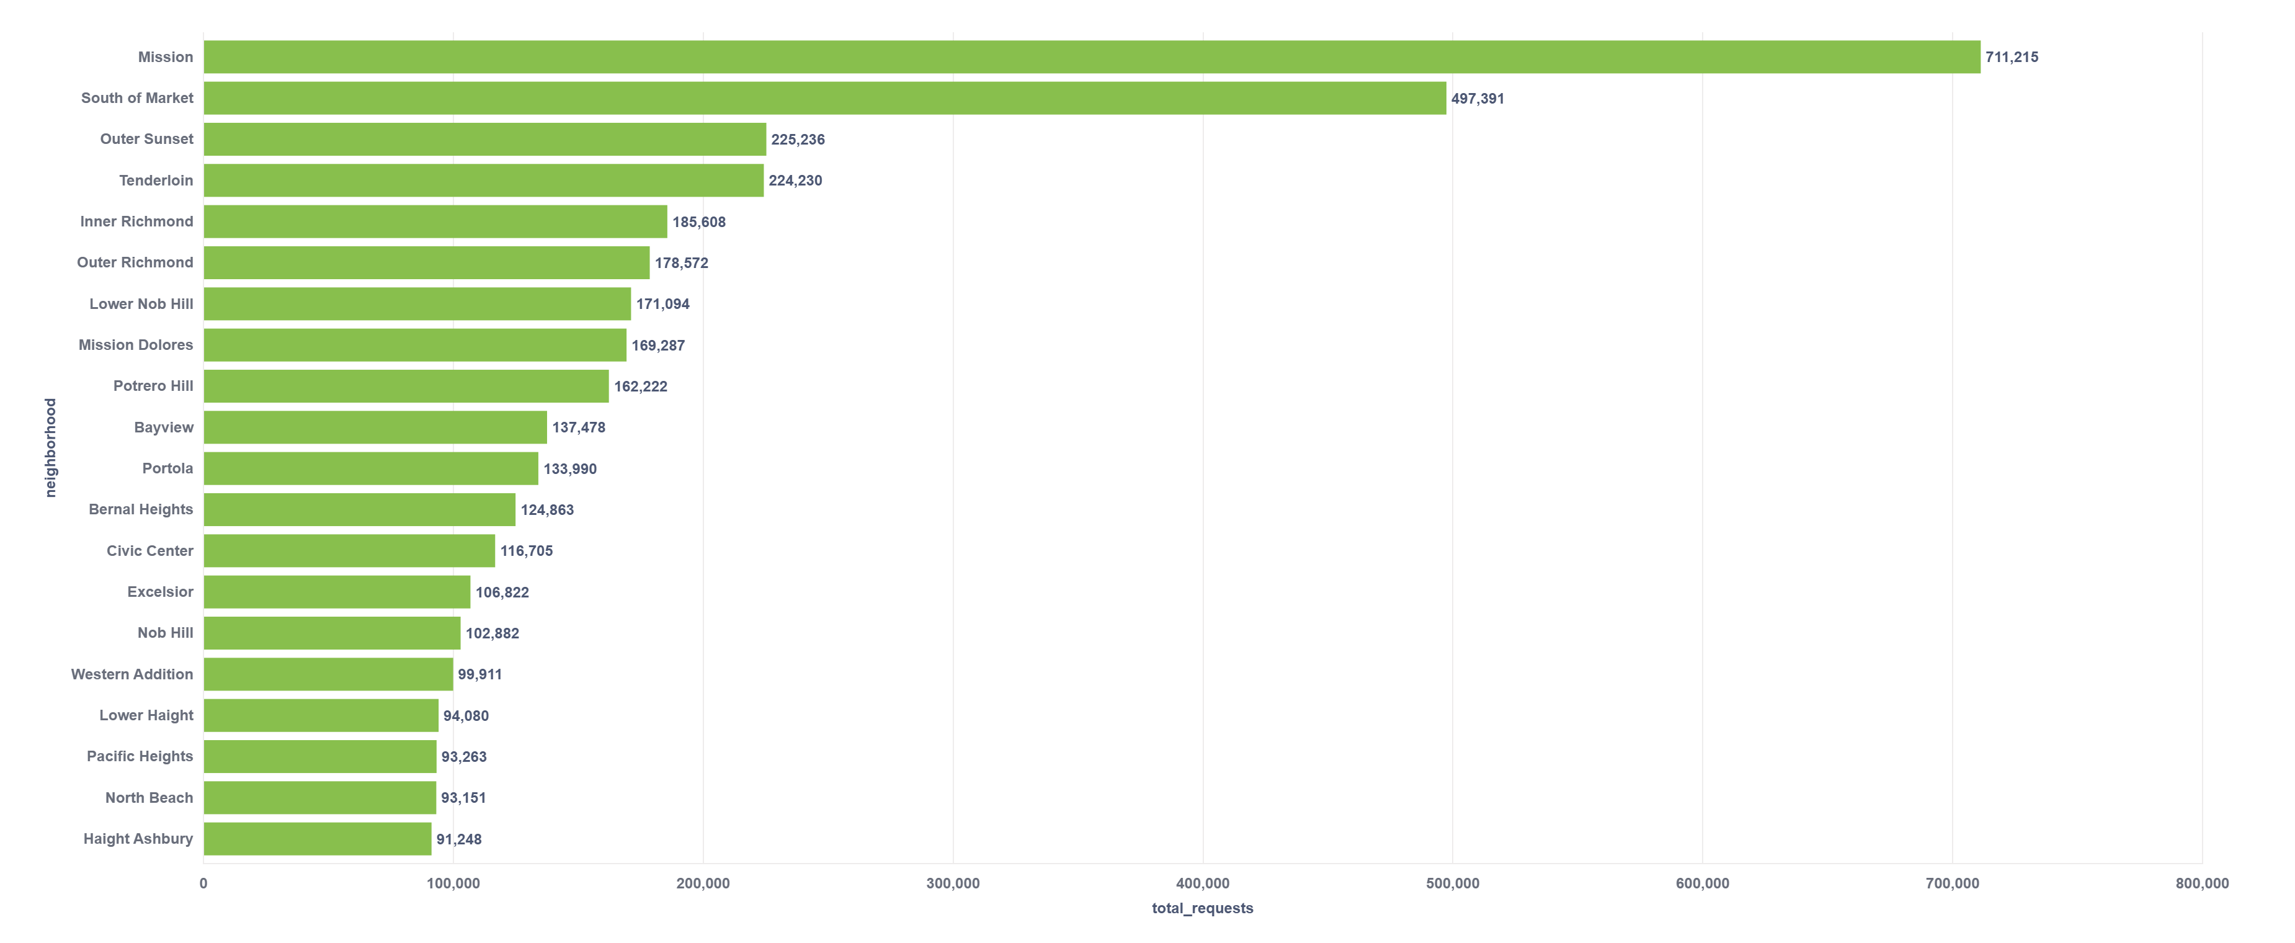The width and height of the screenshot is (2295, 943).
Task: Click the Lower Nob Hill axis label
Action: 141,304
